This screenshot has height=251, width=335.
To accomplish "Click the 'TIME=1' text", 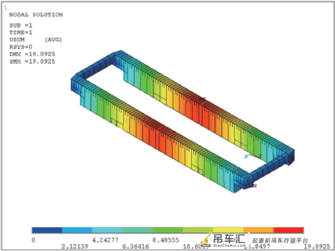I will tap(21, 33).
